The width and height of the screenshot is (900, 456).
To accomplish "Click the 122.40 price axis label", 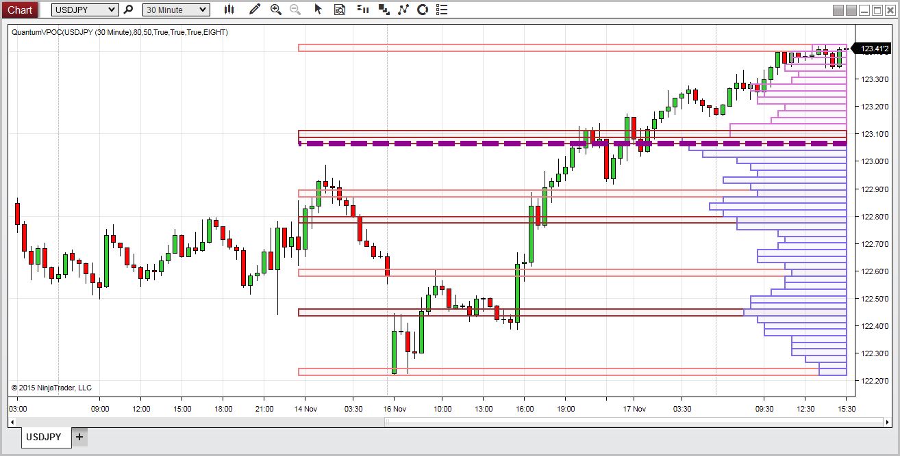I will click(x=875, y=326).
